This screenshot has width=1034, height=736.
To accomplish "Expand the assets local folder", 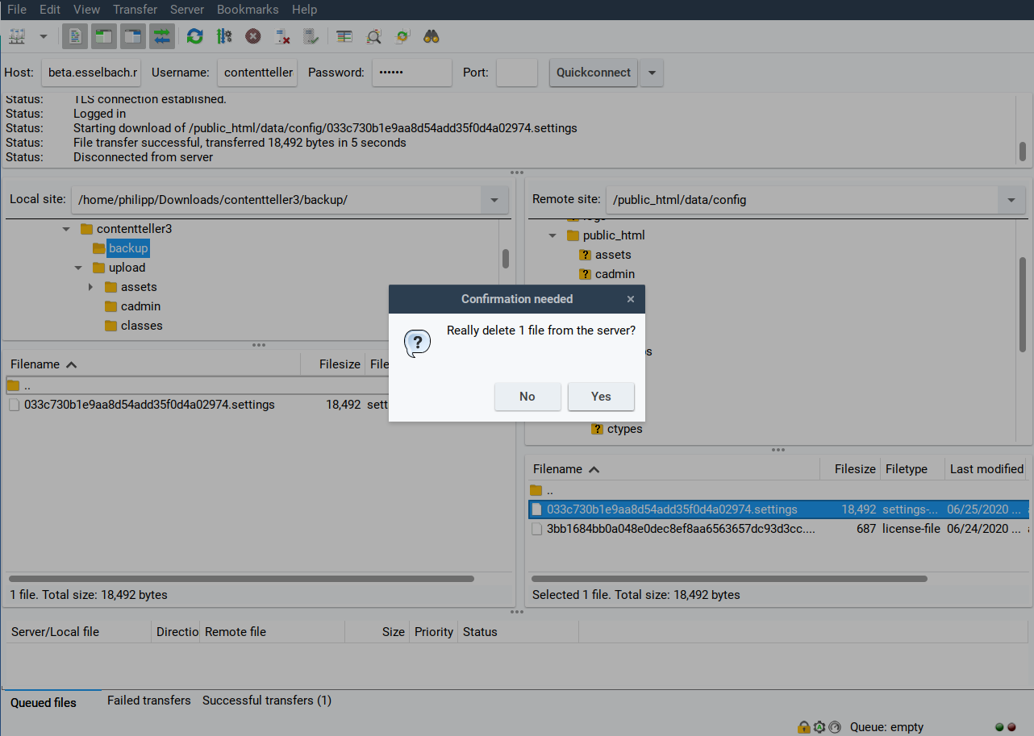I will (x=90, y=288).
